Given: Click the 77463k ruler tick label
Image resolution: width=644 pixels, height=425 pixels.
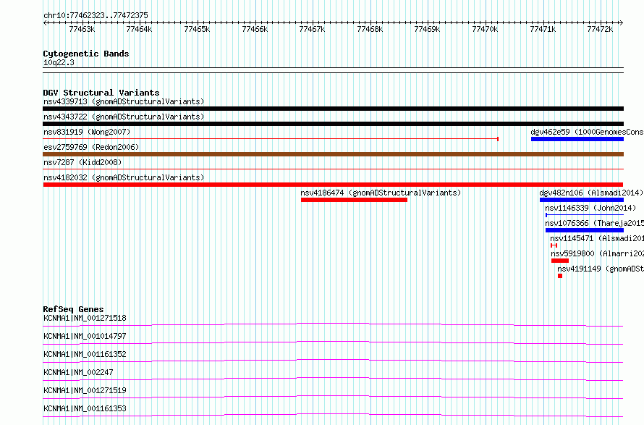Looking at the screenshot, I should tap(82, 29).
